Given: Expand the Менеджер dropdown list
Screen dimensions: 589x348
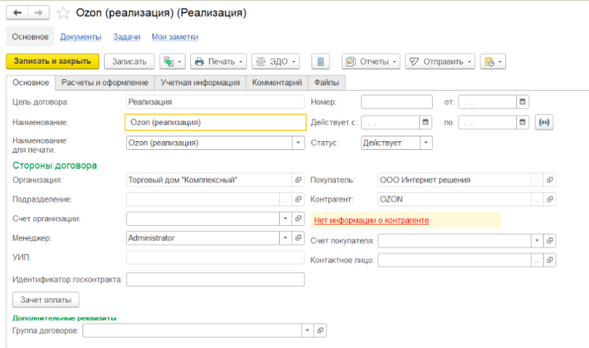Looking at the screenshot, I should tap(285, 238).
